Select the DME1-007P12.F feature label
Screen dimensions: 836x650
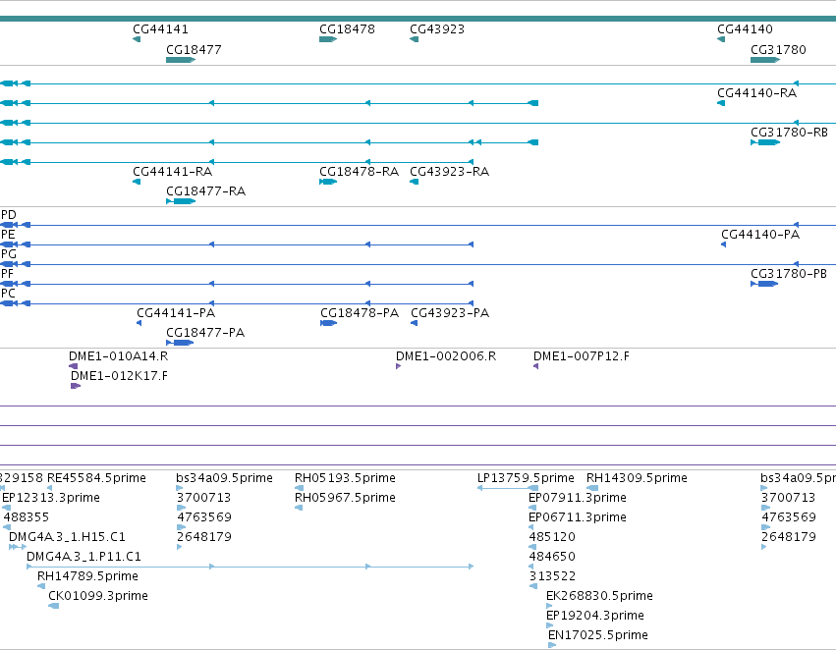point(582,355)
